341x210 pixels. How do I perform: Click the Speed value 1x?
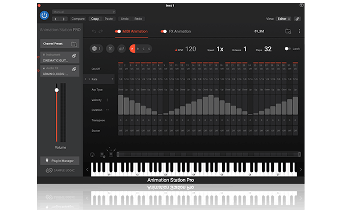click(x=220, y=49)
